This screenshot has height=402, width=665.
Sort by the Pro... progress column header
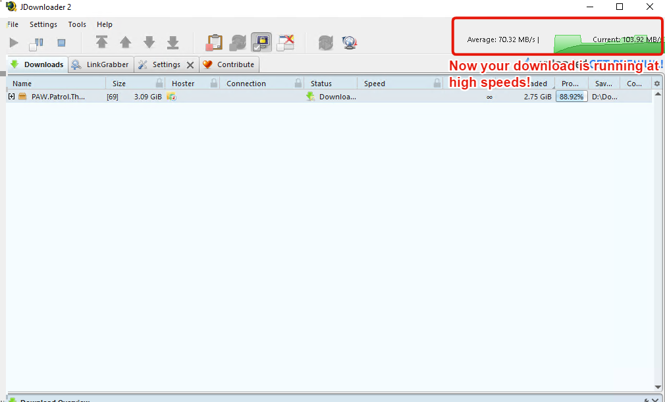(x=570, y=84)
